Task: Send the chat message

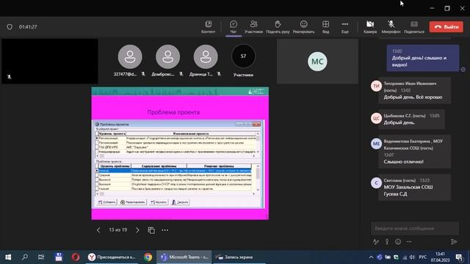Action: click(454, 241)
